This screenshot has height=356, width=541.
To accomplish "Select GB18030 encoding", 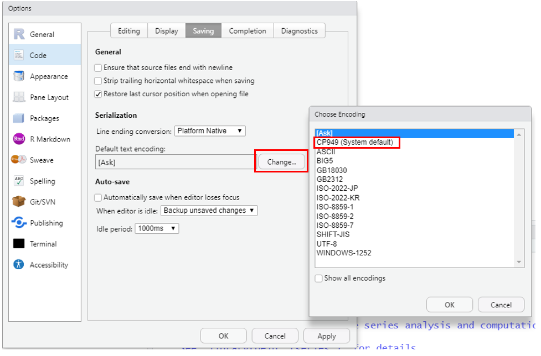I will point(414,170).
